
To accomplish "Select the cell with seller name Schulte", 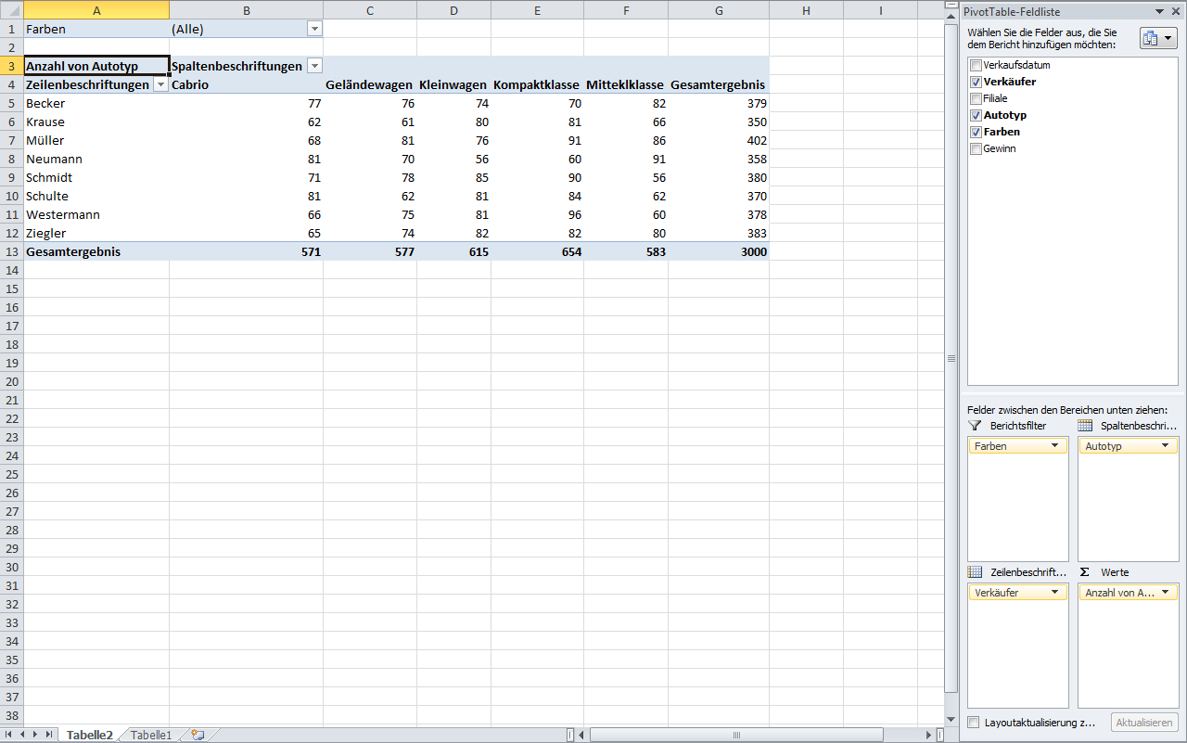I will 96,196.
